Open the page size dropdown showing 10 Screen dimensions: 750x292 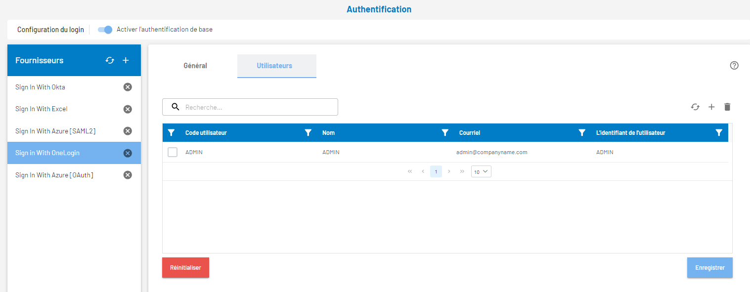[481, 171]
